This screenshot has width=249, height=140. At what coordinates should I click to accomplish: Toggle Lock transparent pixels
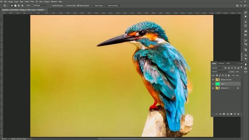(217, 75)
